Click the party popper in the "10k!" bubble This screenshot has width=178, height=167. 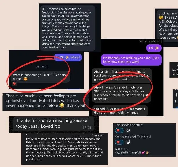(x=157, y=48)
